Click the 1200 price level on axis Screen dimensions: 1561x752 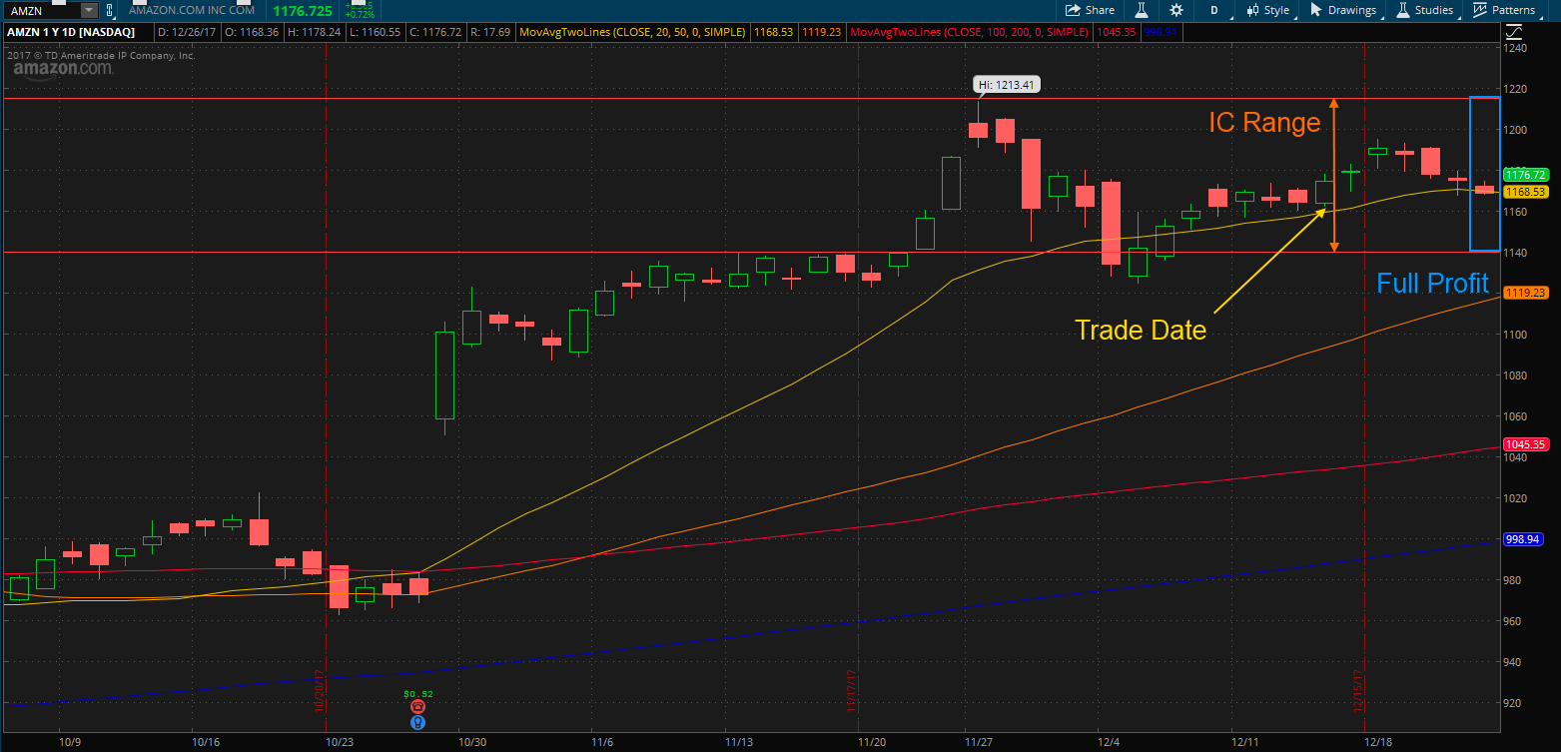tap(1516, 130)
